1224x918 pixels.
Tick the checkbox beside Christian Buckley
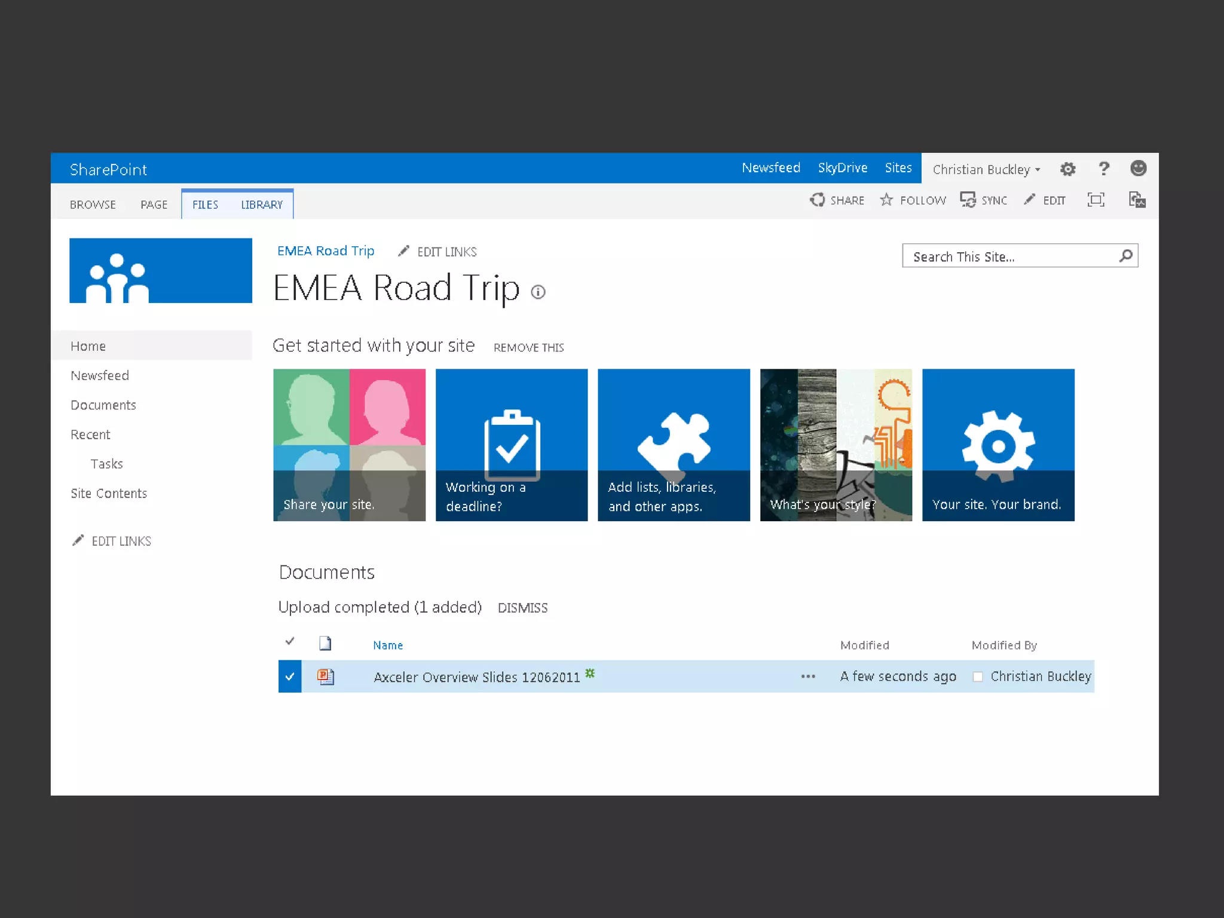(978, 677)
